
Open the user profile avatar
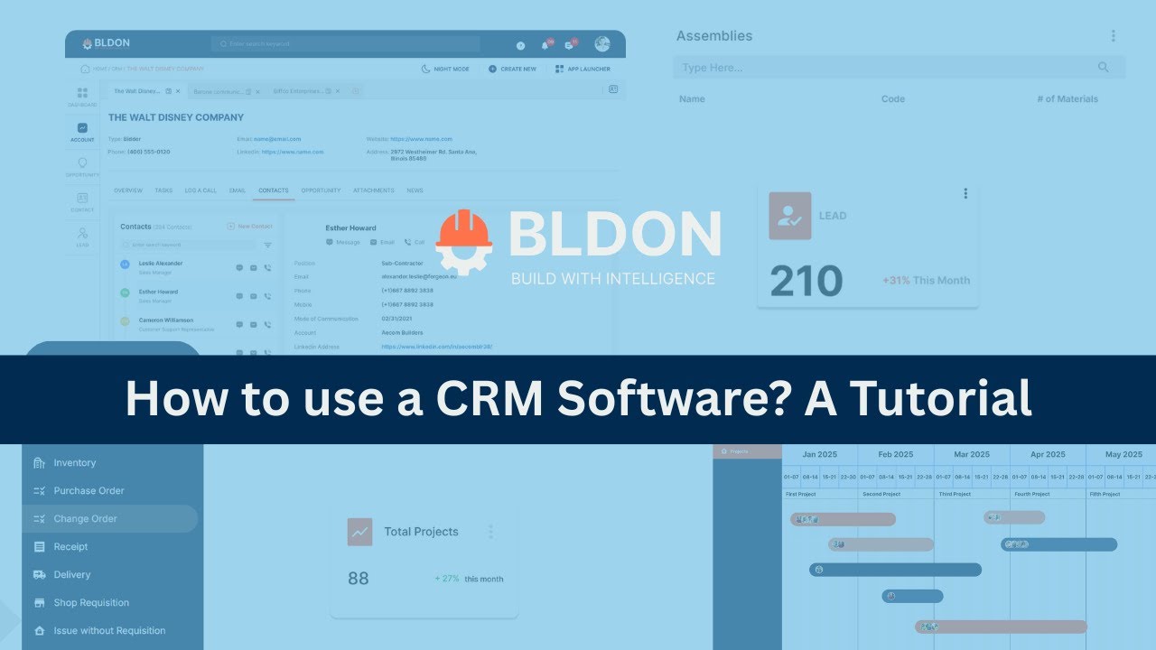tap(602, 44)
